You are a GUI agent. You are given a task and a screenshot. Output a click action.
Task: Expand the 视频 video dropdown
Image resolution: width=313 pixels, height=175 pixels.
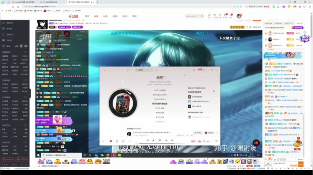[115, 16]
